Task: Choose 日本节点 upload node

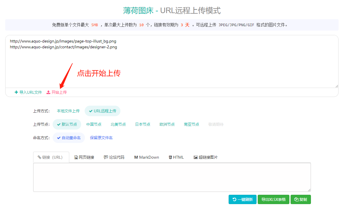Action: click(x=143, y=124)
